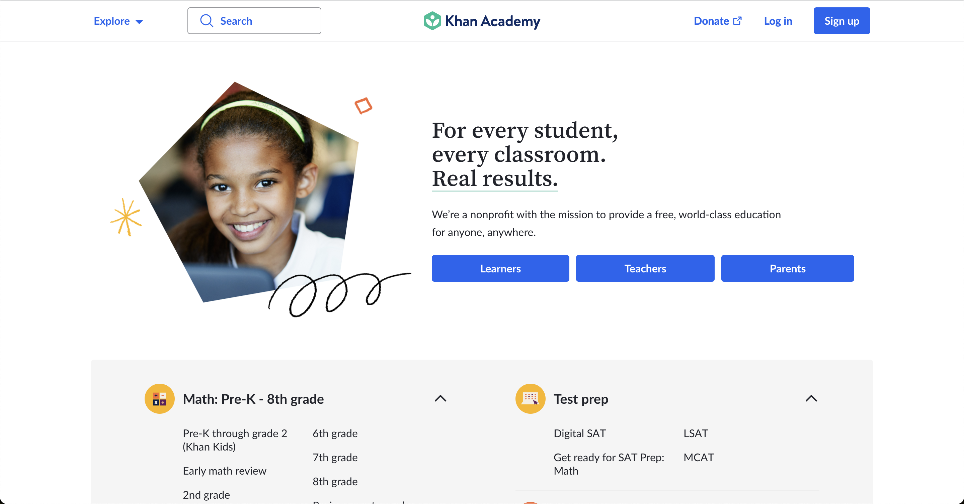Click the Search input field
Image resolution: width=964 pixels, height=504 pixels.
pos(254,21)
